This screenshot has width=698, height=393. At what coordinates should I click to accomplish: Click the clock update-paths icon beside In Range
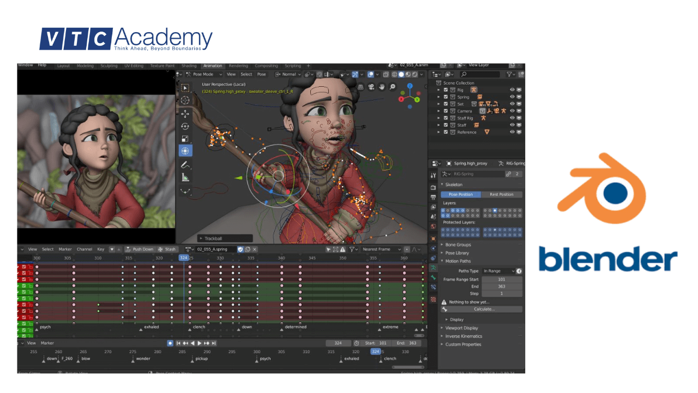tap(519, 271)
